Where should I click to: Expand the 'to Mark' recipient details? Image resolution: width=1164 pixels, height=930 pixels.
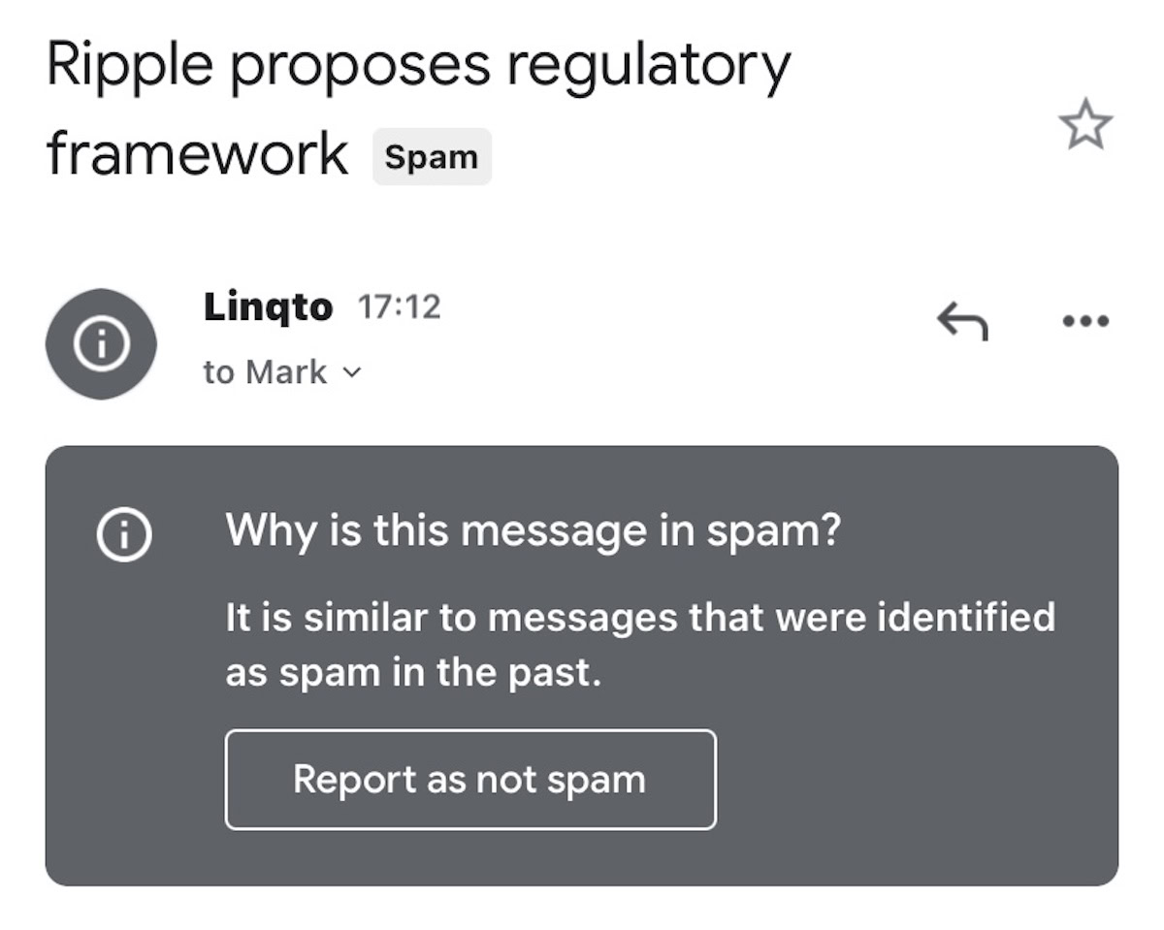(x=281, y=370)
